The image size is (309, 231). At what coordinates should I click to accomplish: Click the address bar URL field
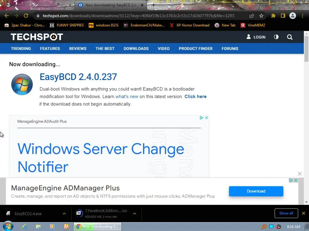point(138,16)
